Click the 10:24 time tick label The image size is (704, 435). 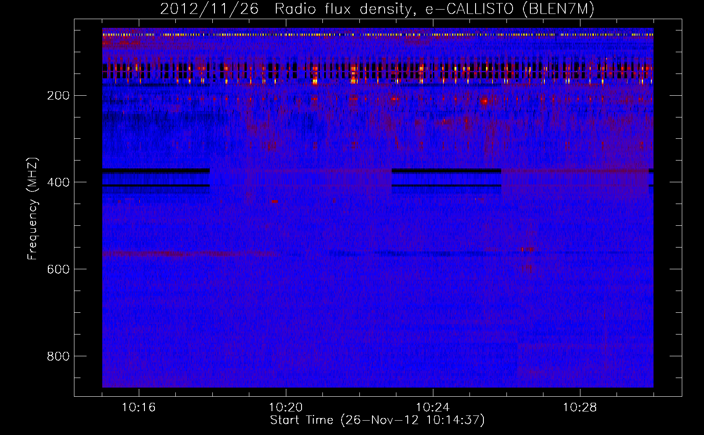click(433, 408)
